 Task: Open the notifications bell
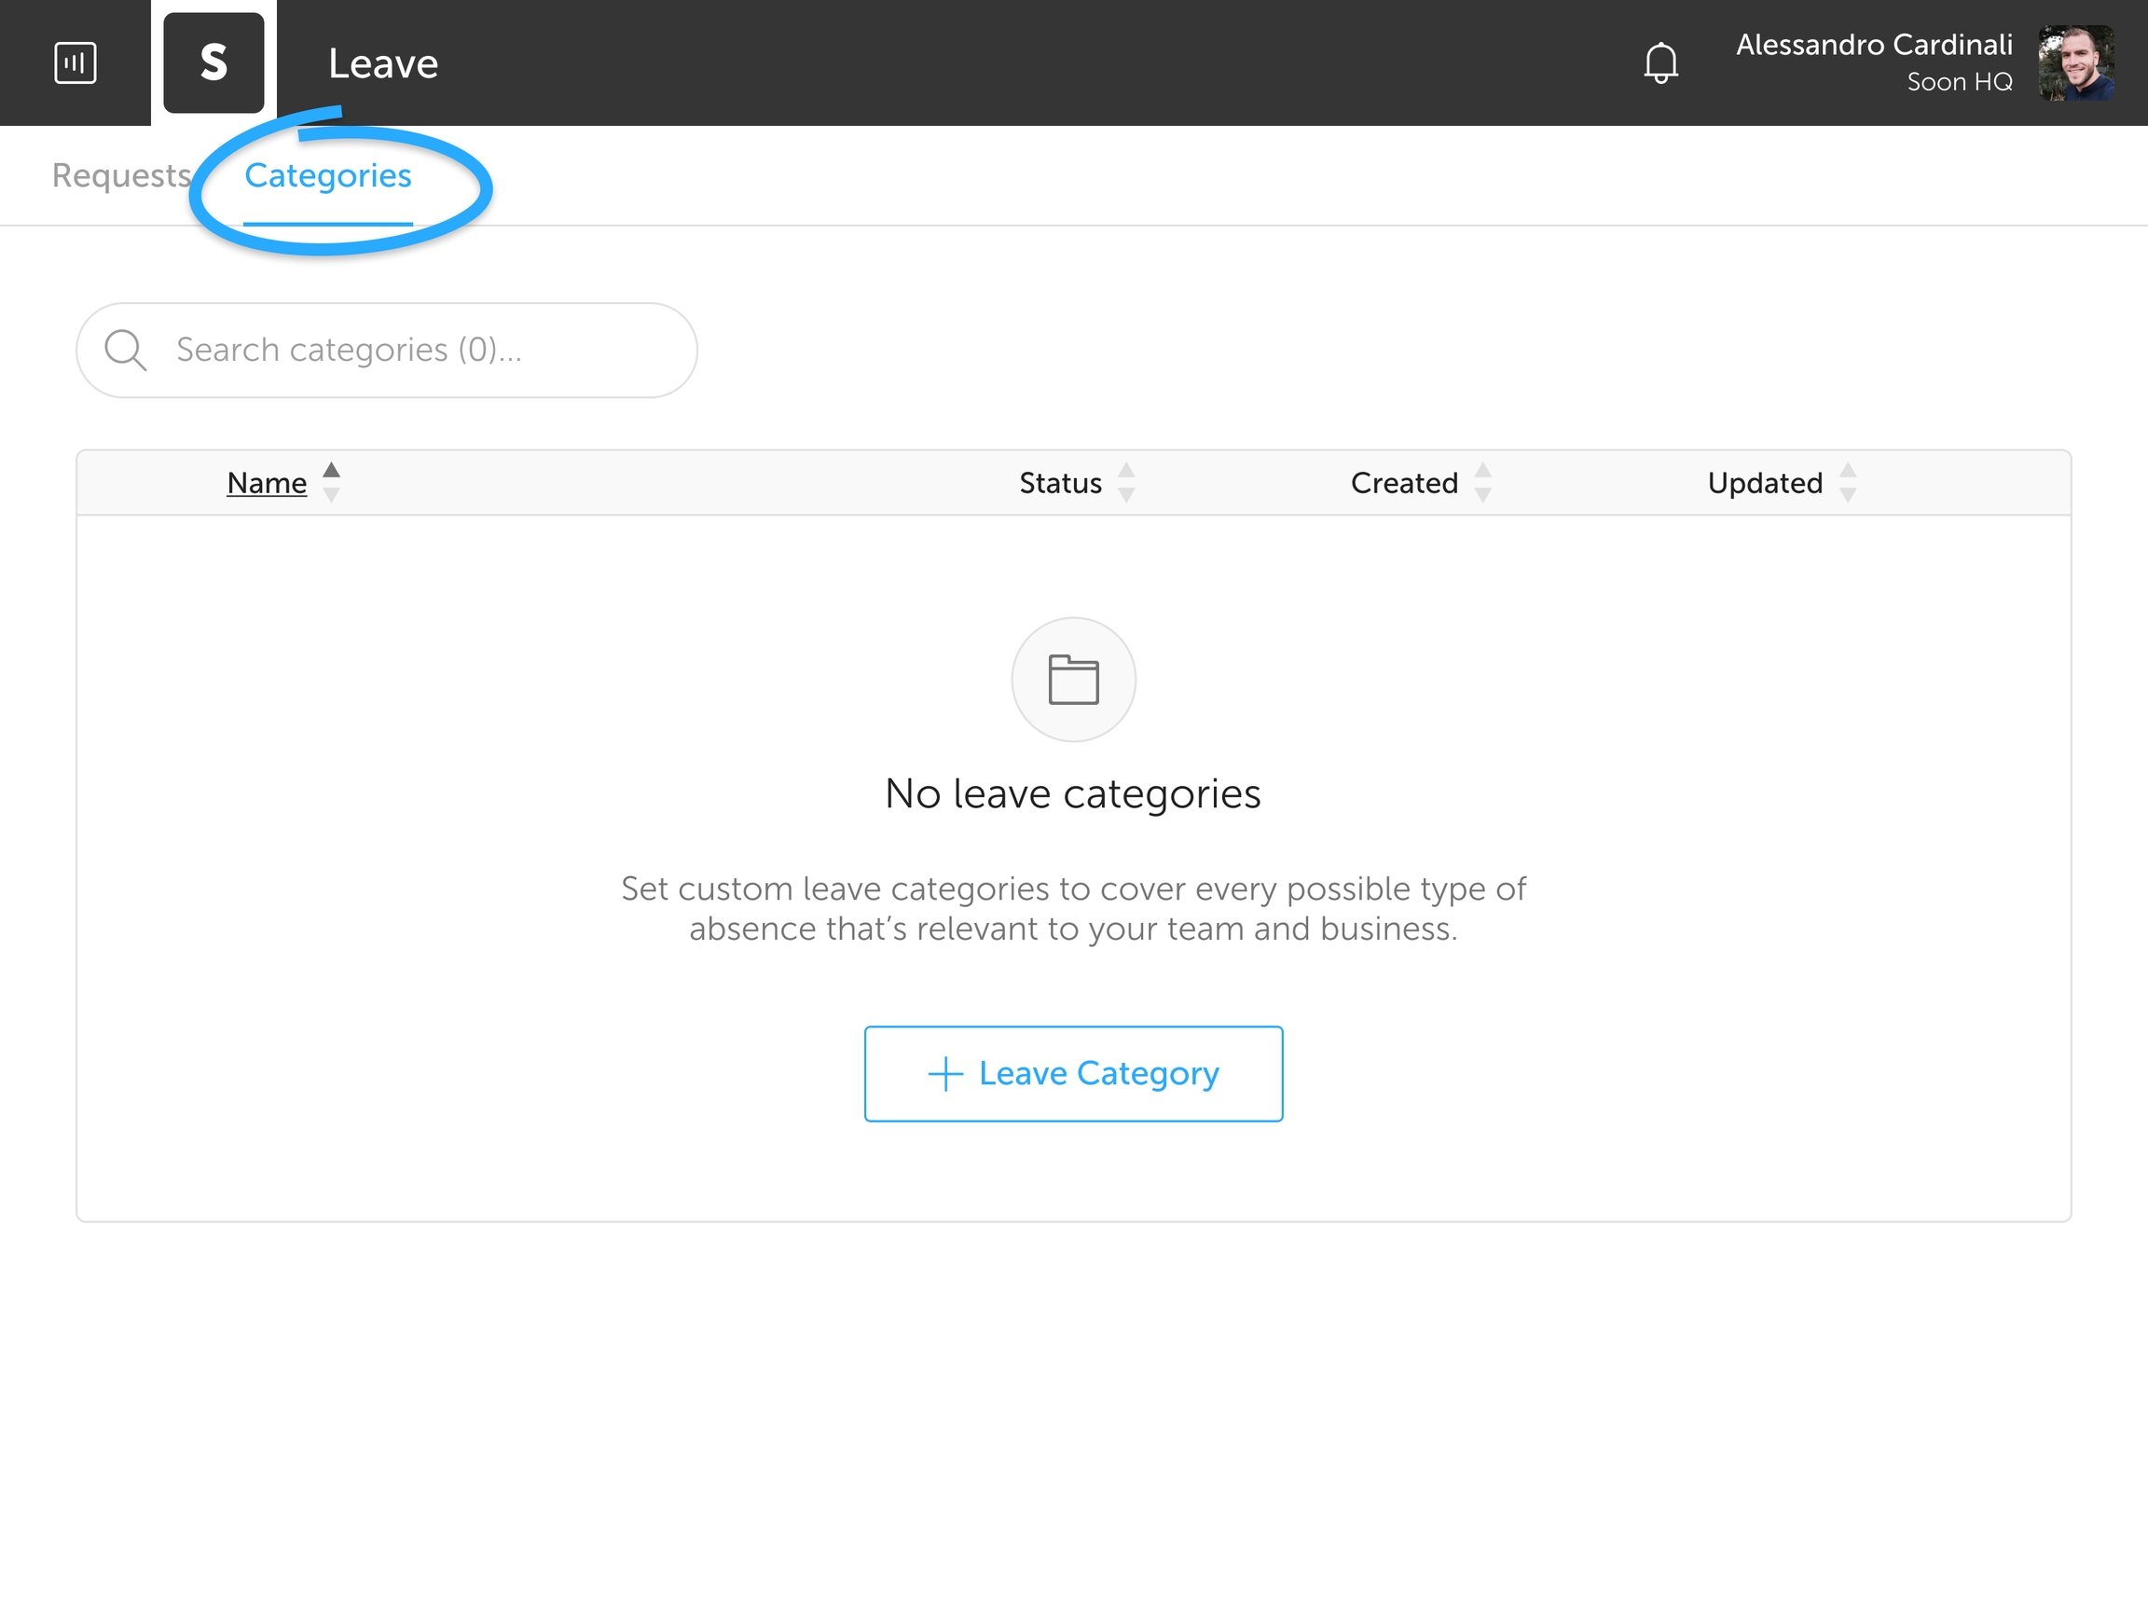[1660, 63]
